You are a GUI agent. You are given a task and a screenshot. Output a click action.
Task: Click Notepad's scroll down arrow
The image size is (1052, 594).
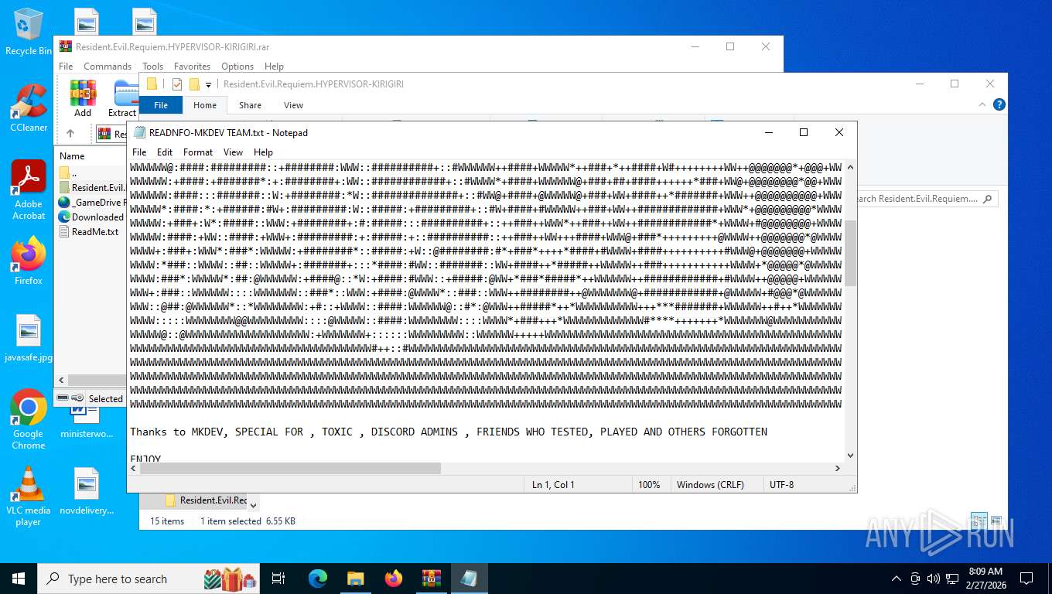coord(850,456)
